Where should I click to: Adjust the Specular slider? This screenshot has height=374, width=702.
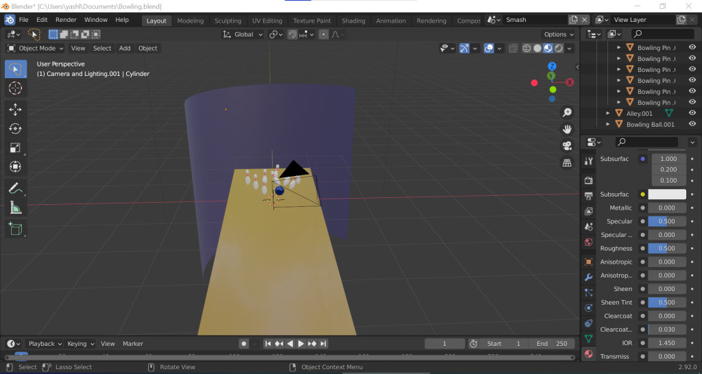tap(667, 221)
